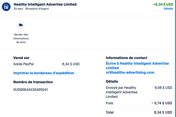
Task: Click "Imprimer le bordereau d'expédition" link
Action: coord(44,73)
